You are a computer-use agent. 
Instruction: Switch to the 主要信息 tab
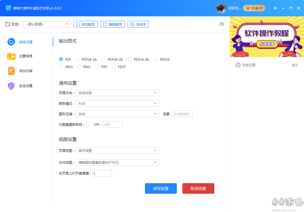point(11,56)
